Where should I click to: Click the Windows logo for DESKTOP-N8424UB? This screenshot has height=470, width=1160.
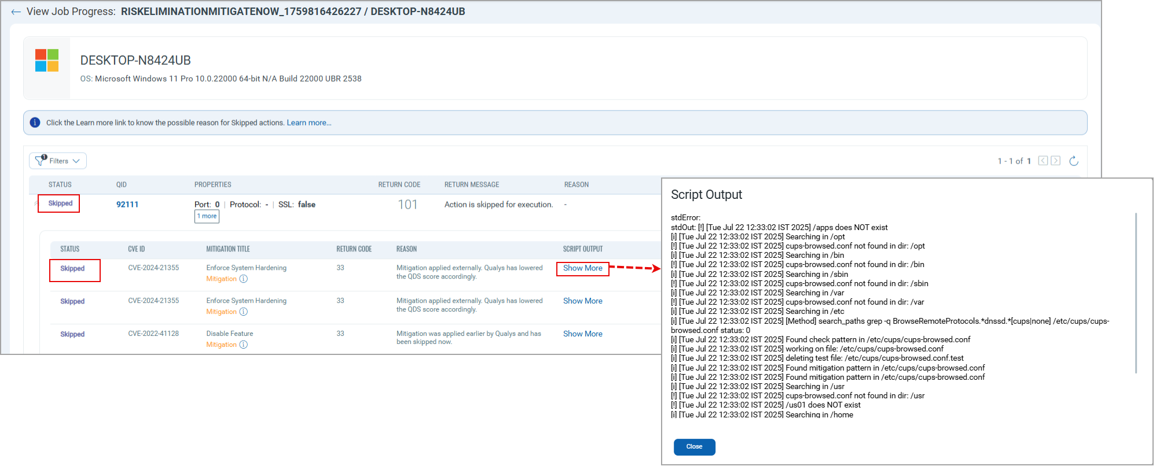pyautogui.click(x=47, y=61)
